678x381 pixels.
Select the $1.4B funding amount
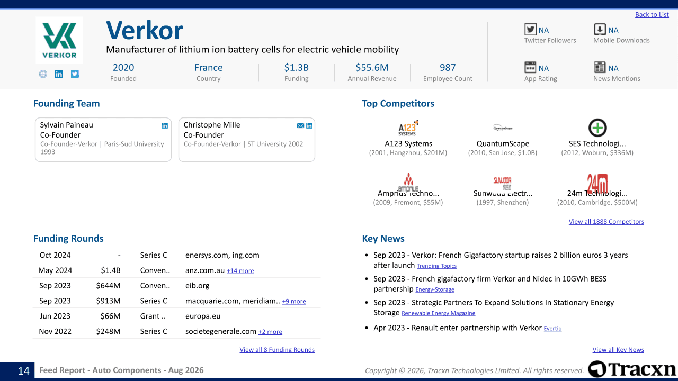tap(111, 270)
